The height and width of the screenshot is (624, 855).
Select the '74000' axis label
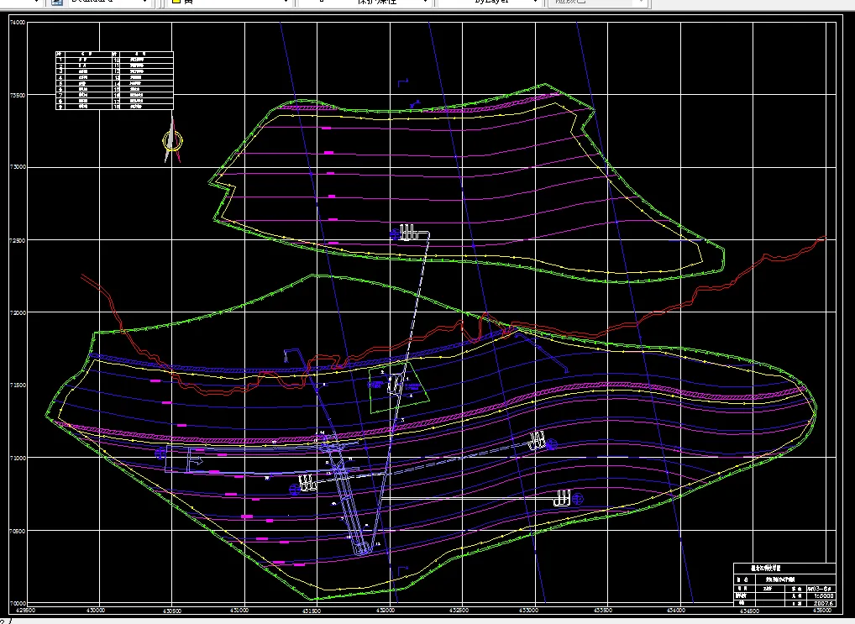[x=18, y=23]
